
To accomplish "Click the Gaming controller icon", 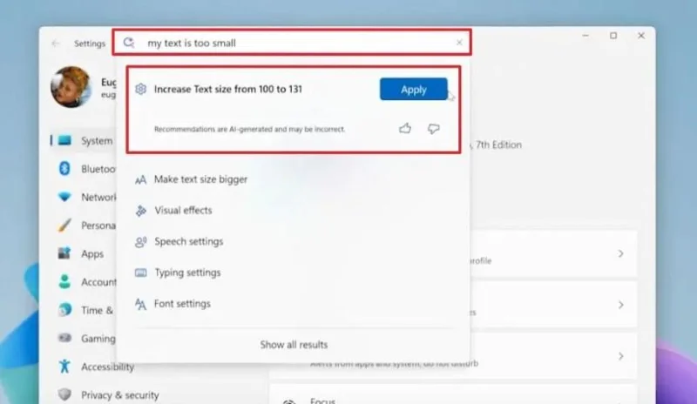I will (64, 338).
